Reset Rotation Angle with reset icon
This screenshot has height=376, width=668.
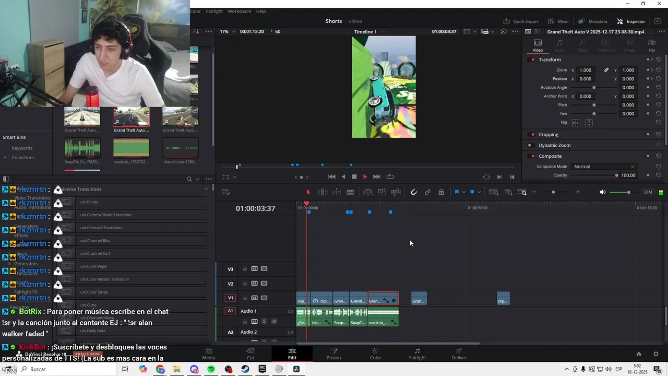click(659, 87)
